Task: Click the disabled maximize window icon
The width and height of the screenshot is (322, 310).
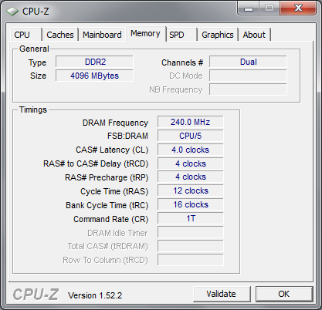Action: 269,8
